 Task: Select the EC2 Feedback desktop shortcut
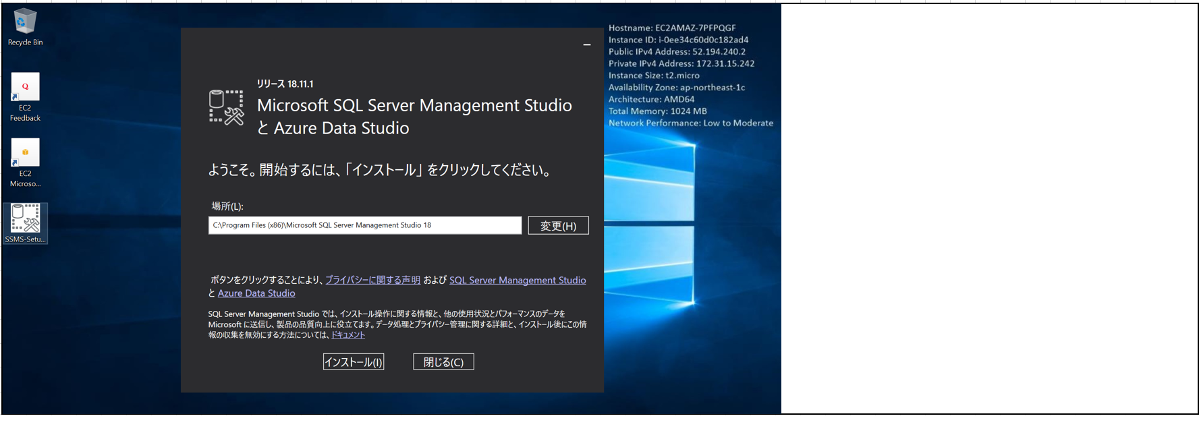(25, 97)
